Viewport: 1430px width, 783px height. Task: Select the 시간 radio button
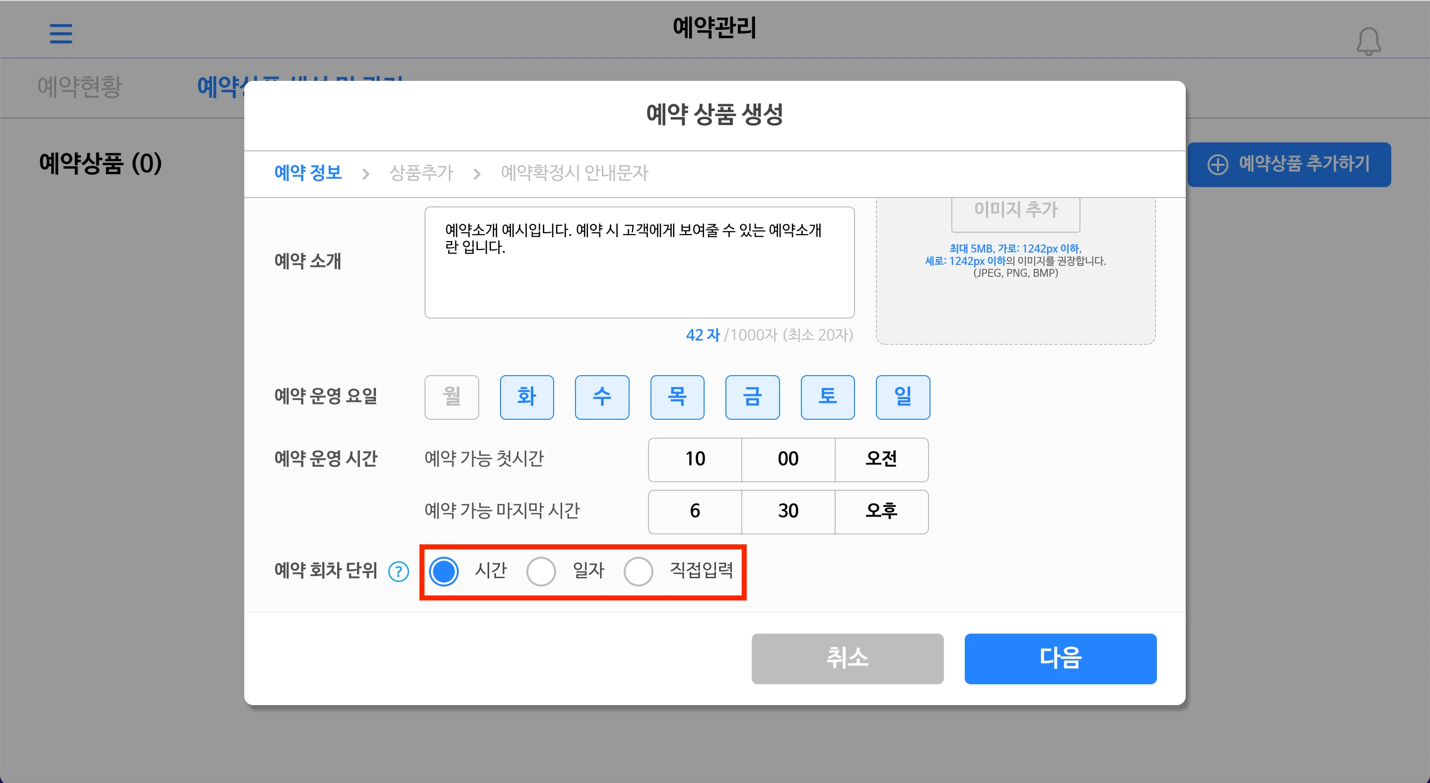tap(444, 571)
